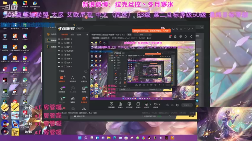
Task: Select the 文本 1 source row
Action: coord(73,63)
